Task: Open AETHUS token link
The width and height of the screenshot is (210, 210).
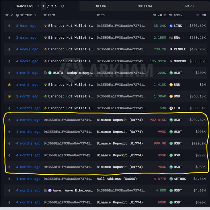Action: (x=180, y=179)
